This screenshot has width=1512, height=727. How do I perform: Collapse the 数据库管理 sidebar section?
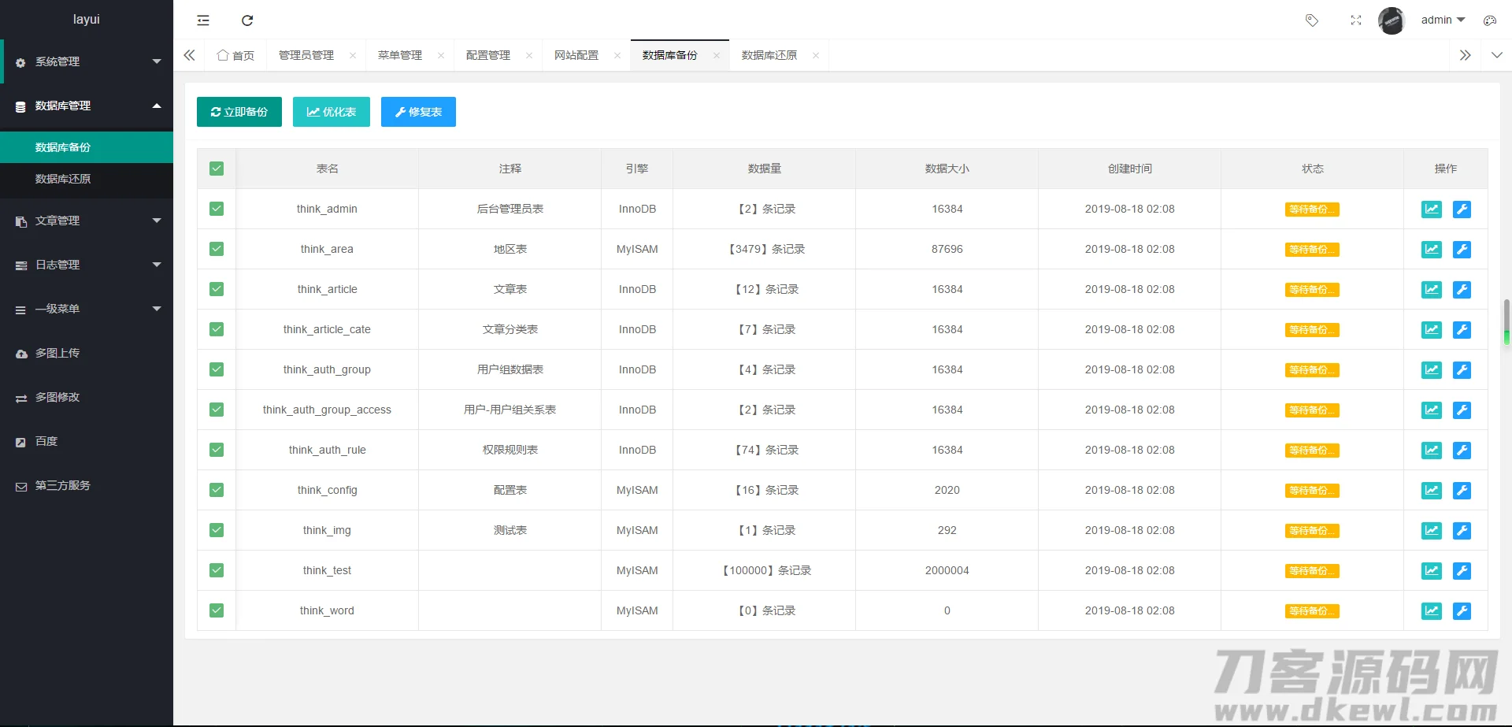(x=87, y=106)
